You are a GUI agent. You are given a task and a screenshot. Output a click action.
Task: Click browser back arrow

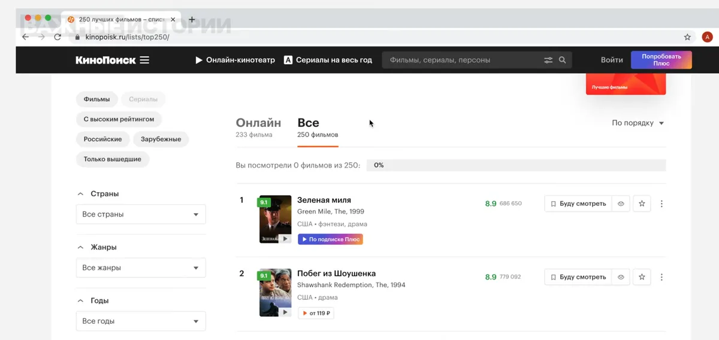25,37
